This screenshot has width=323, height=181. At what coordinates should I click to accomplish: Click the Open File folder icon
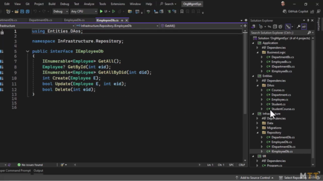pyautogui.click(x=17, y=12)
